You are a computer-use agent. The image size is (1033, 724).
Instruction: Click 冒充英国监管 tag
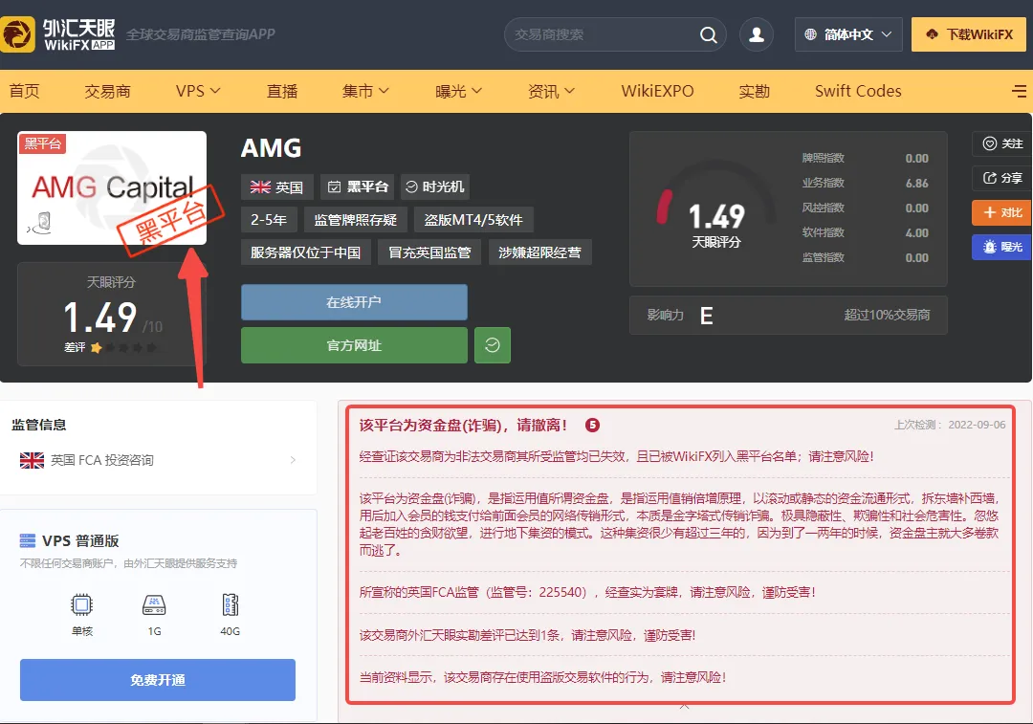click(429, 252)
